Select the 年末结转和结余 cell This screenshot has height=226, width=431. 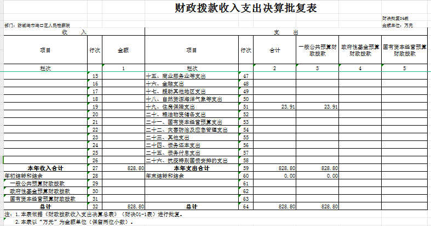tap(192, 176)
